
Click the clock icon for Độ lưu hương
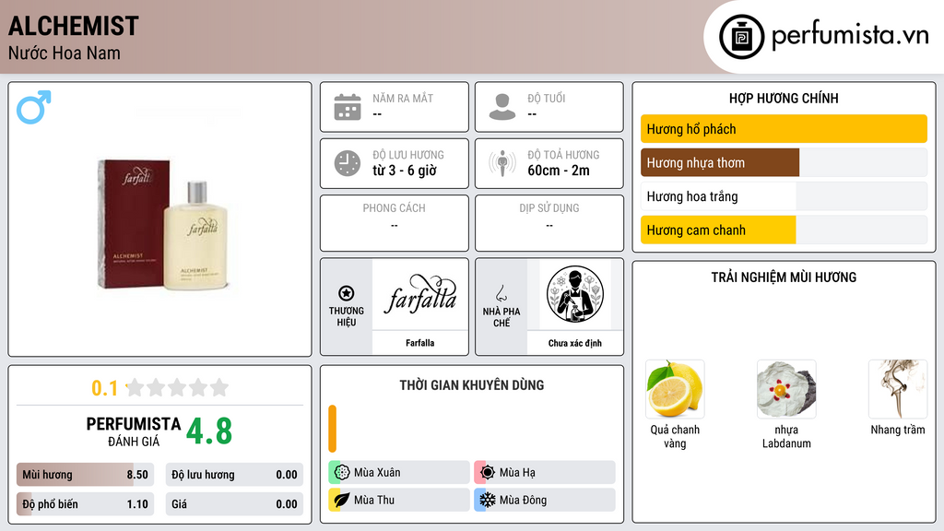(348, 163)
